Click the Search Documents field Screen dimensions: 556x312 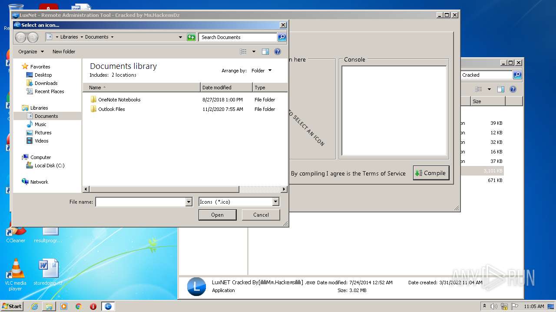pos(238,37)
